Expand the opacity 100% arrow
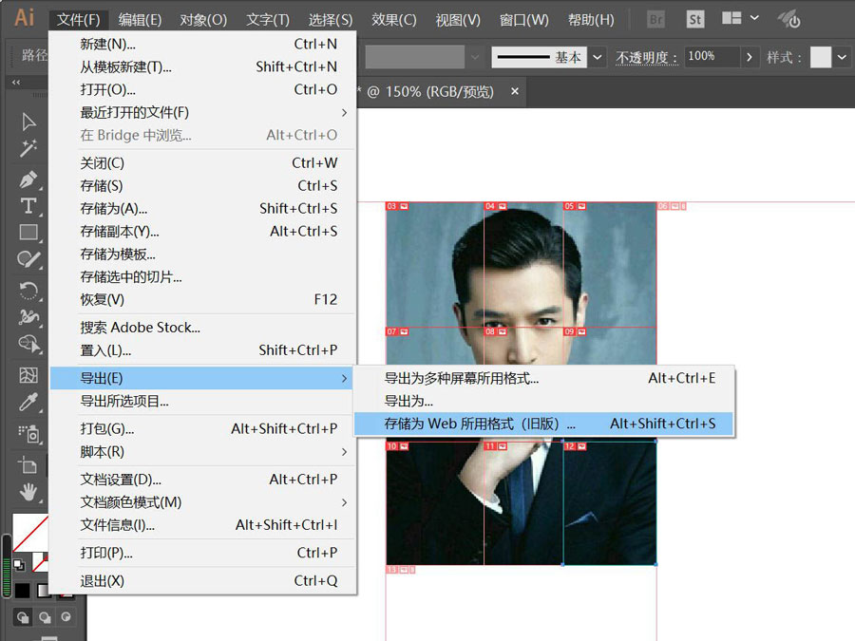 point(750,57)
